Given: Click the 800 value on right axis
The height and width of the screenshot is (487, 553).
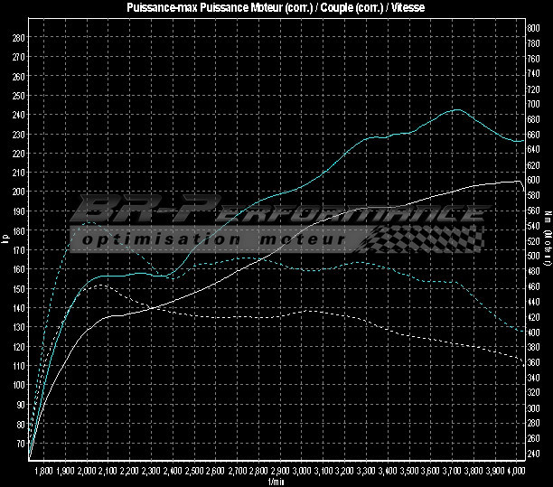Looking at the screenshot, I should coord(534,28).
